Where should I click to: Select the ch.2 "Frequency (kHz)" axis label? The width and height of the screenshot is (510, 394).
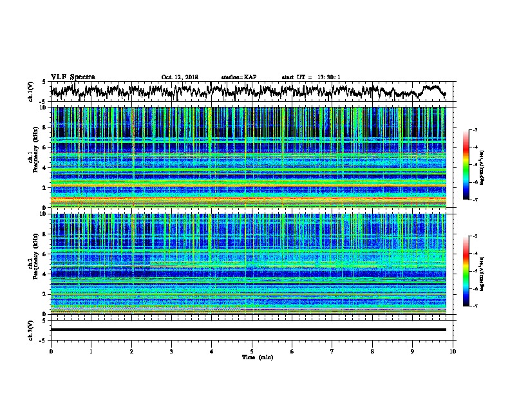(x=35, y=256)
